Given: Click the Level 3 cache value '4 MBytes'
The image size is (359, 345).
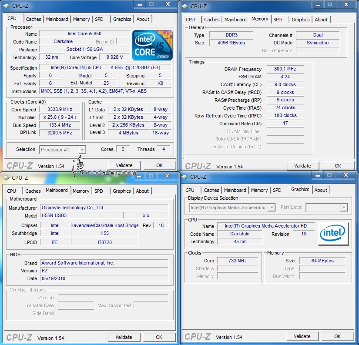Looking at the screenshot, I should pos(128,133).
